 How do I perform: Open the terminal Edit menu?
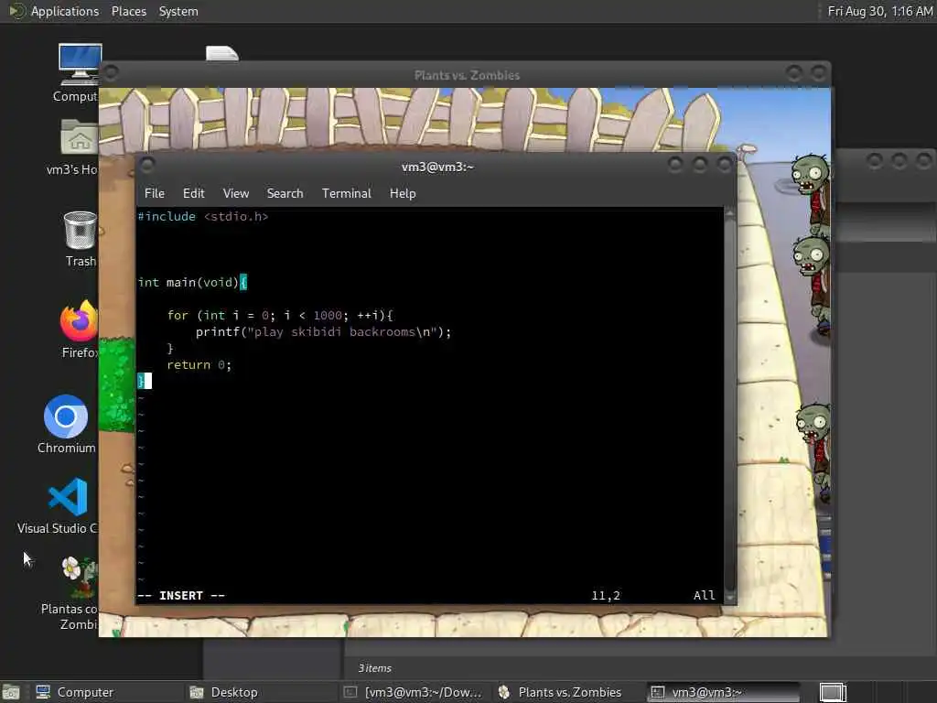[x=194, y=193]
